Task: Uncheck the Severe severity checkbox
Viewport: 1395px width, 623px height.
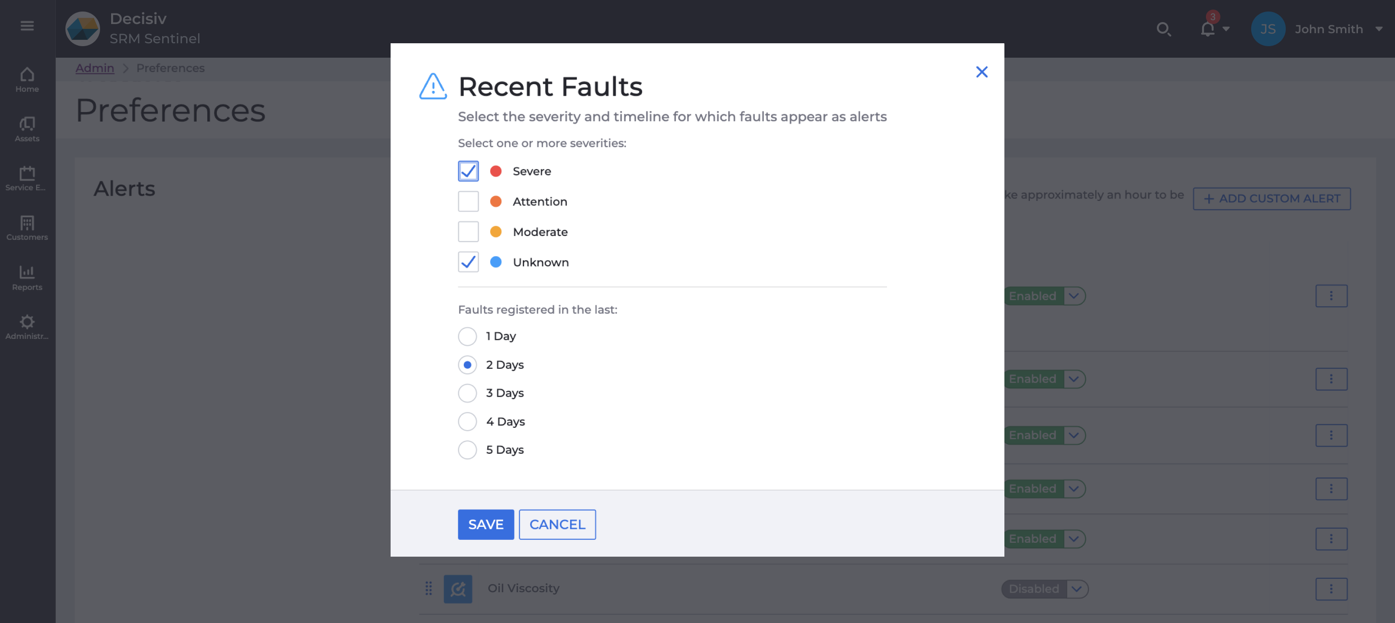Action: coord(468,171)
